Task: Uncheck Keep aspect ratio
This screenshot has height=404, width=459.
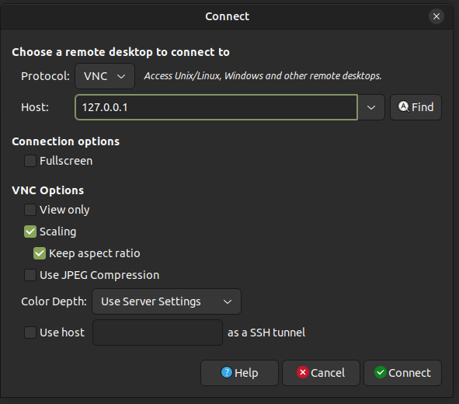Action: tap(40, 253)
